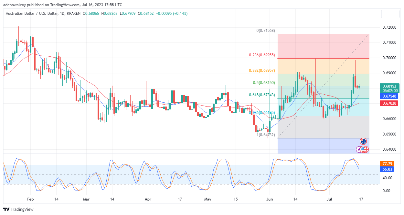
Task: Click the empty rounded box at top right
Action: (x=390, y=14)
